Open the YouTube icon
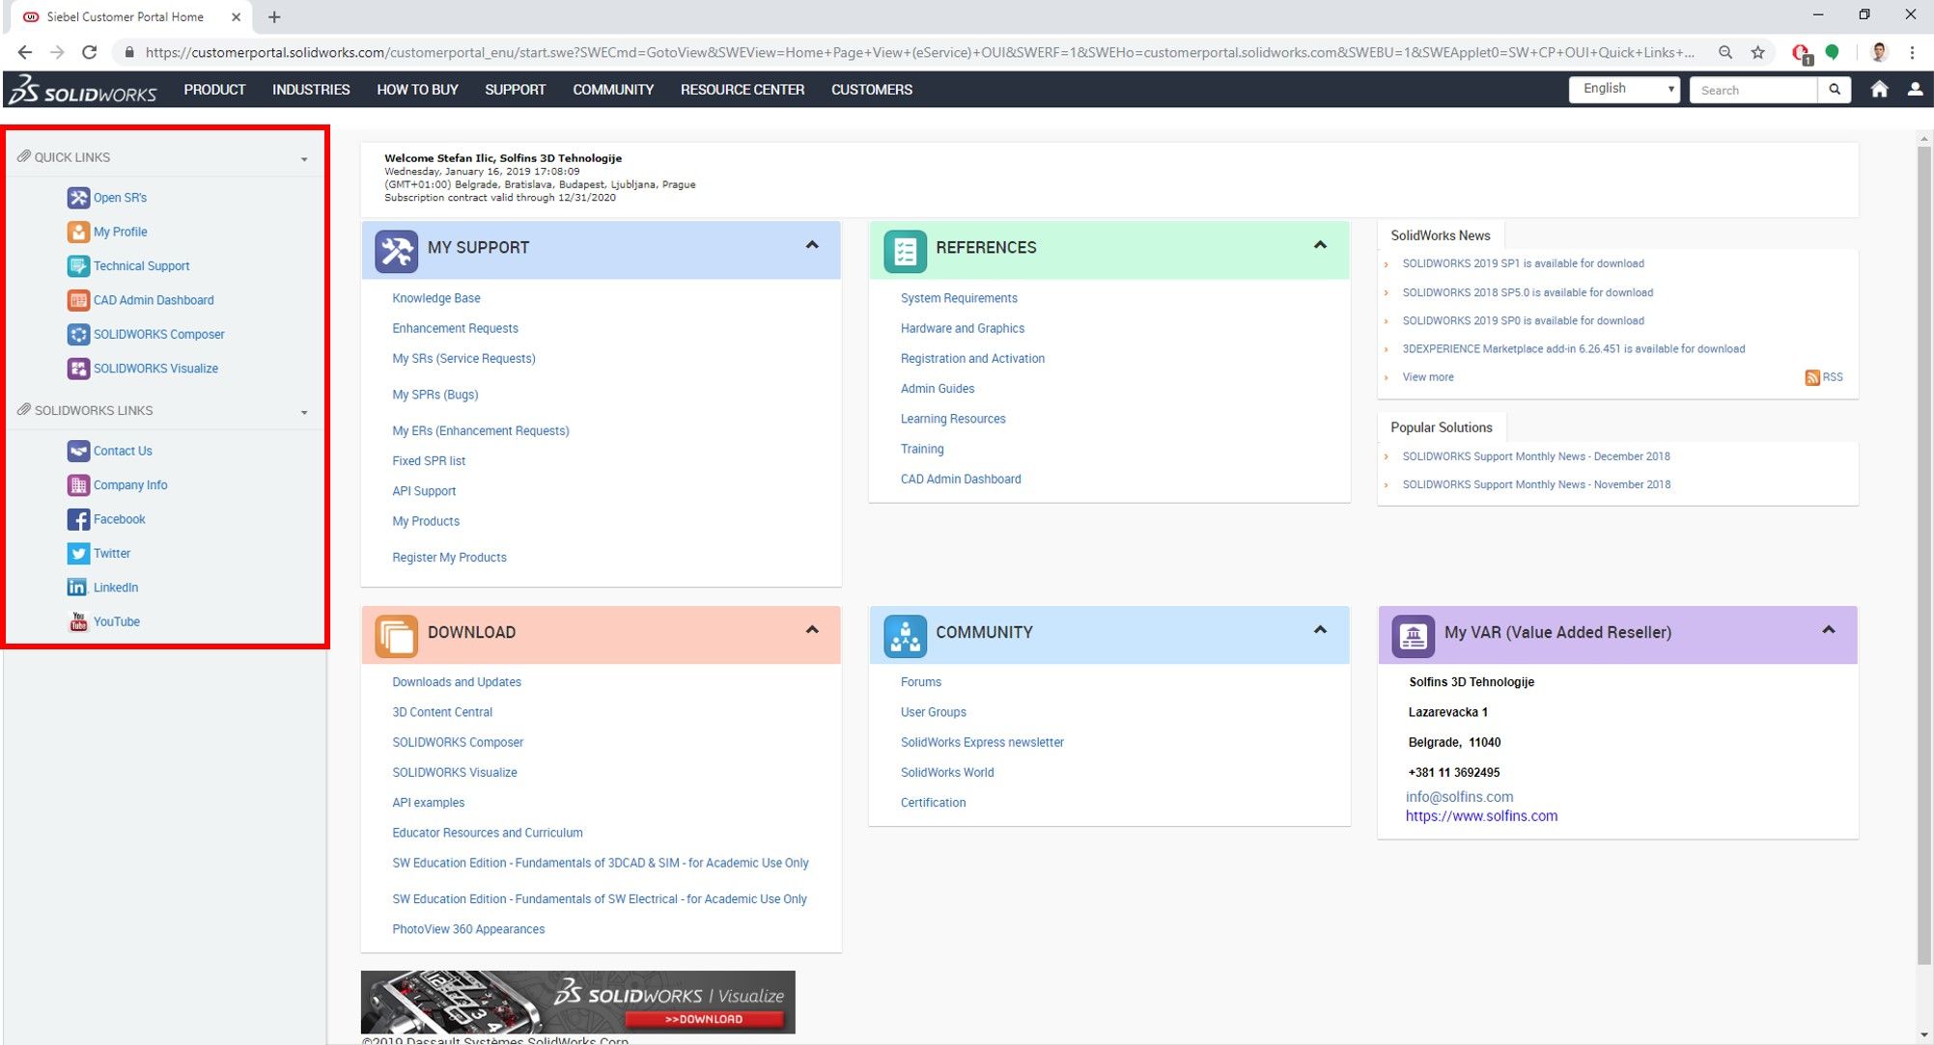Image resolution: width=1934 pixels, height=1045 pixels. point(77,621)
